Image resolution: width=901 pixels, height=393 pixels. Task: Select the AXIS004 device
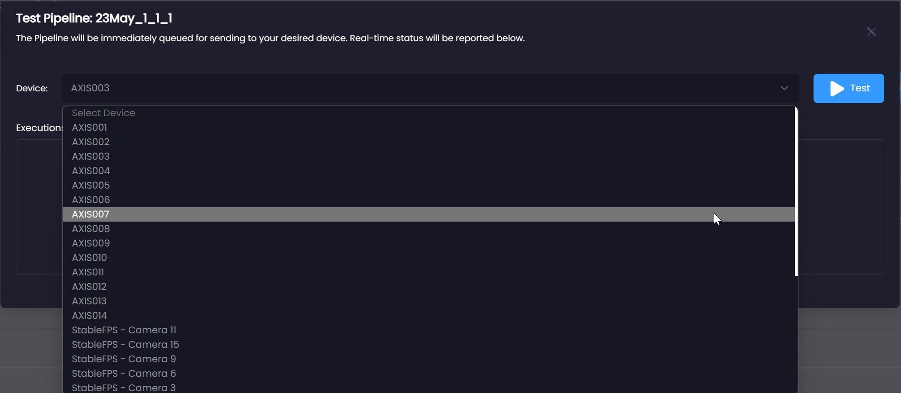(x=429, y=171)
